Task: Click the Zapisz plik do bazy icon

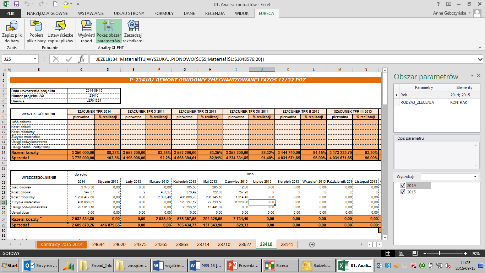Action: click(x=12, y=32)
